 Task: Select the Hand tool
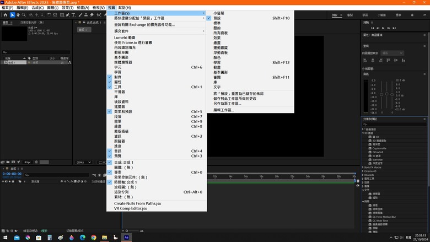coord(18,15)
